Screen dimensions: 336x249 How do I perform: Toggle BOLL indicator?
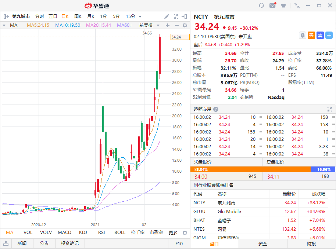[x=120, y=232]
